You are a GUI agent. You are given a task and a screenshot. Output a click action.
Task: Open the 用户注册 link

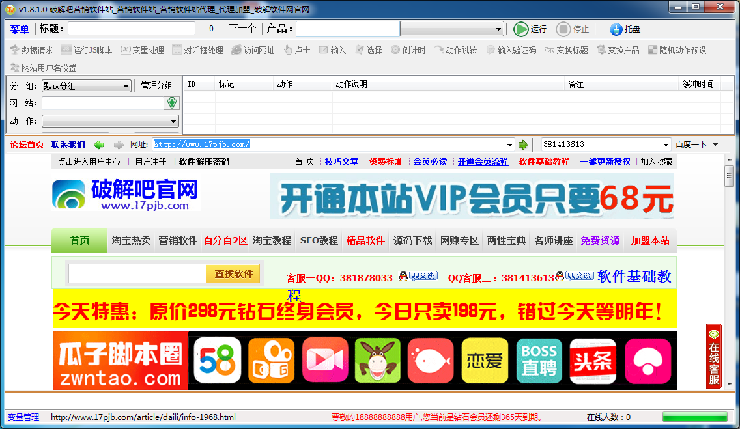150,161
